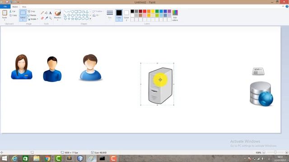Image resolution: width=289 pixels, height=162 pixels.
Task: Open Customize Quick Access Toolbar dropdown
Action: click(x=18, y=2)
